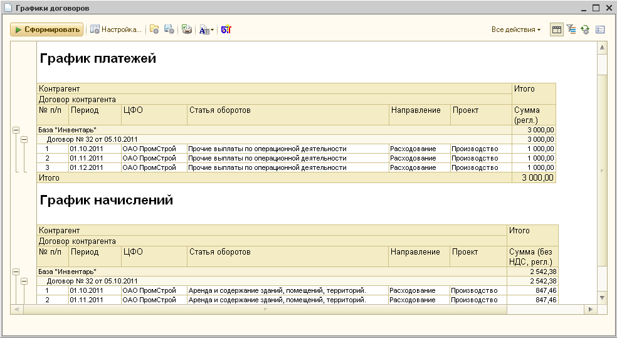The height and width of the screenshot is (338, 617).
Task: Click the checklist form icon at far right
Action: coord(600,29)
